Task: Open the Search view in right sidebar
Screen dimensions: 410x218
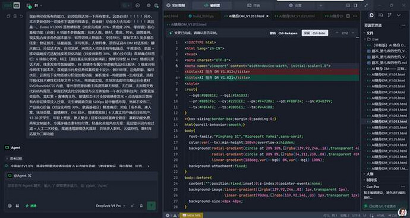Action: click(381, 15)
